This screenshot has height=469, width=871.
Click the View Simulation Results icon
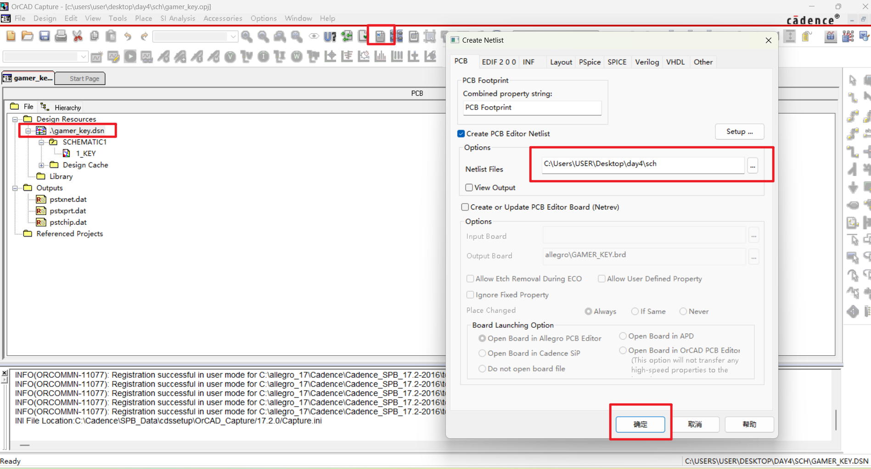pyautogui.click(x=147, y=57)
